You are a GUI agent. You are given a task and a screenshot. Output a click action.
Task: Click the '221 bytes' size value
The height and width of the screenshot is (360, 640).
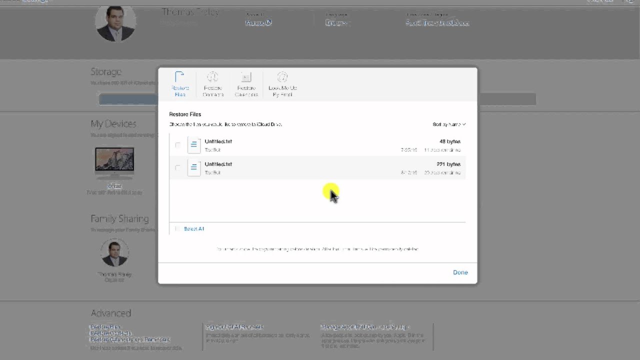click(x=448, y=164)
